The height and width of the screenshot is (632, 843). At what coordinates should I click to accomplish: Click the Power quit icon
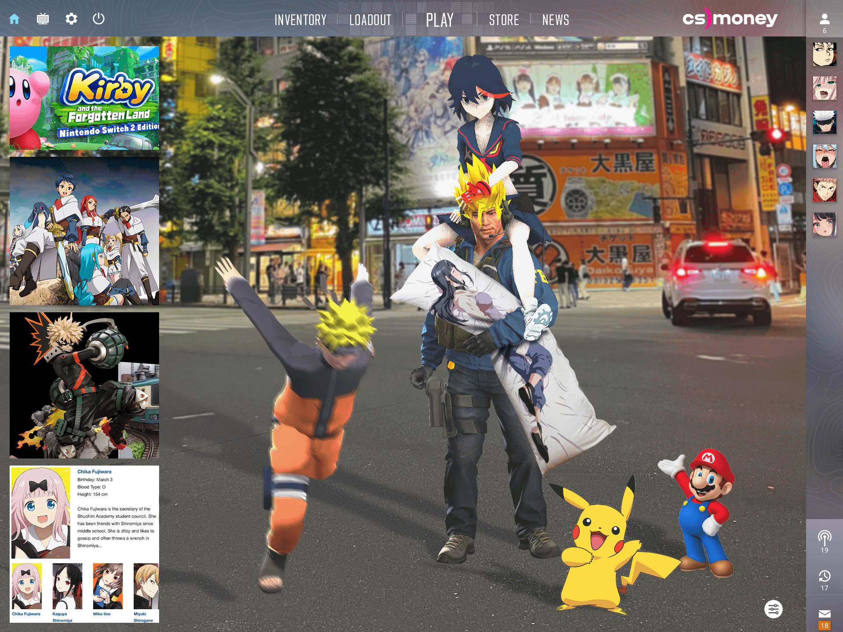(99, 19)
